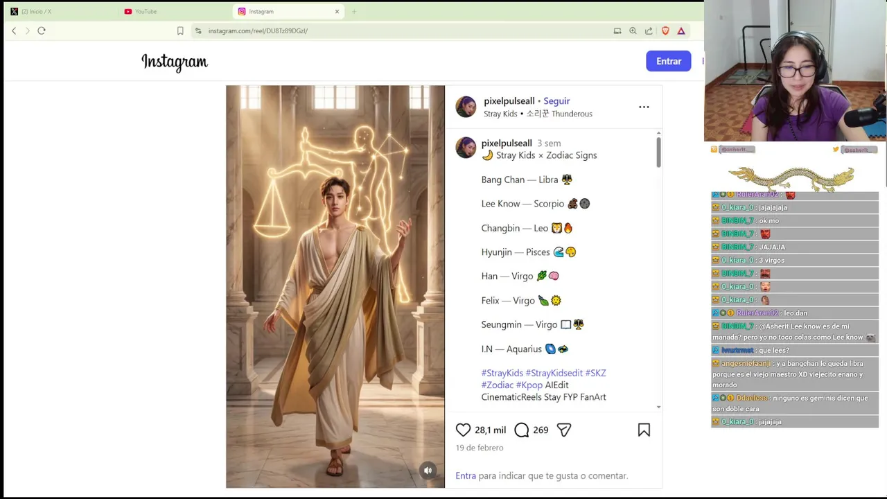Click the caption scroll down arrow
This screenshot has height=499, width=887.
coord(658,407)
